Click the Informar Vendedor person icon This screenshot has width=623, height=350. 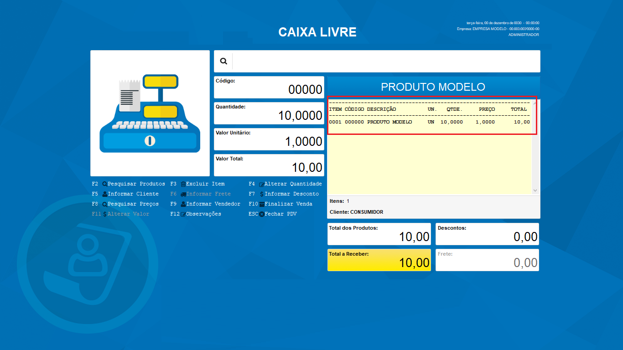tap(183, 204)
